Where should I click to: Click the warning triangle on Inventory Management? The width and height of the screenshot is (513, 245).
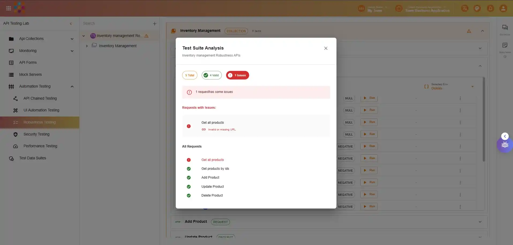click(469, 31)
